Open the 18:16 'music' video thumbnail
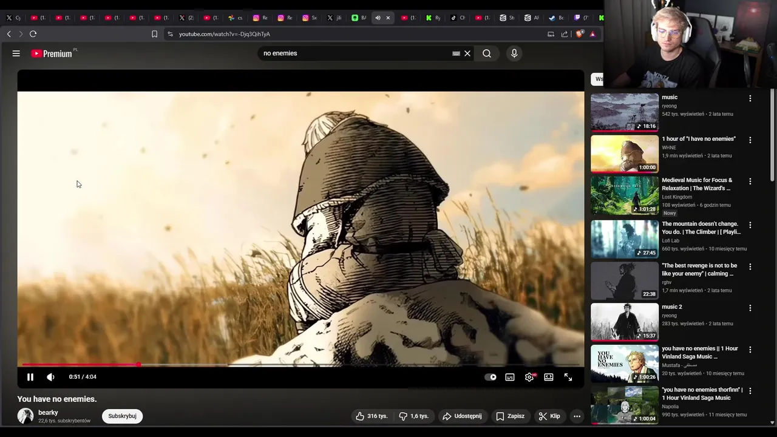 [x=625, y=112]
